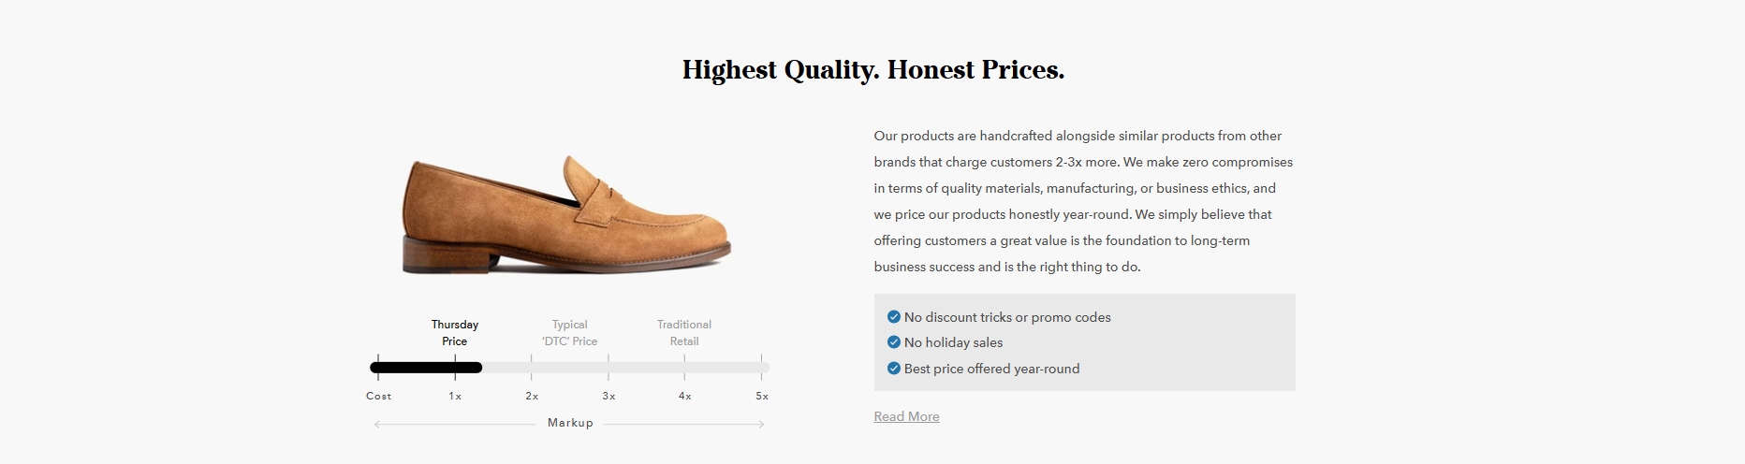Click the right arrow of Markup axis
Viewport: 1745px width, 464px height.
click(x=761, y=425)
